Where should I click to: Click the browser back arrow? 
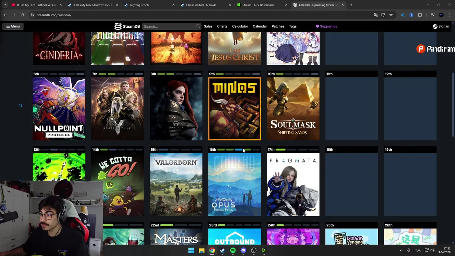tap(5, 15)
